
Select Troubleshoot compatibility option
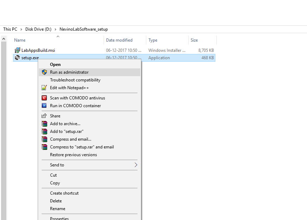(75, 80)
